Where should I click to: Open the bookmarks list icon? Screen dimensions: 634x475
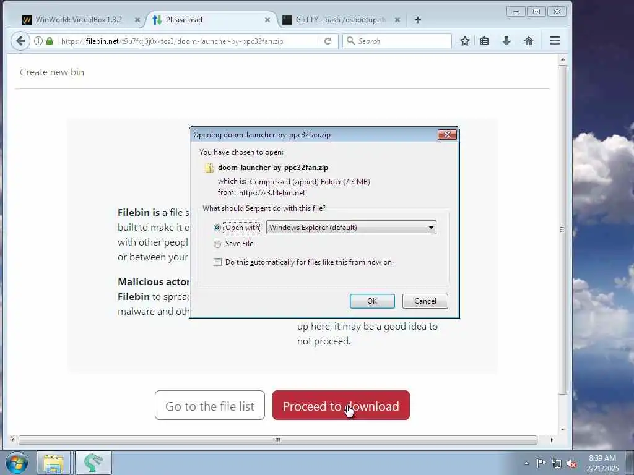[484, 41]
